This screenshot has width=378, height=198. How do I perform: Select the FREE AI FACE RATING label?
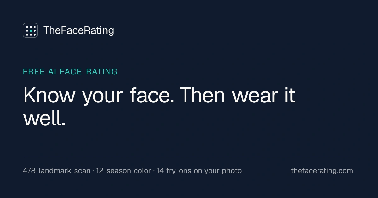(x=70, y=72)
